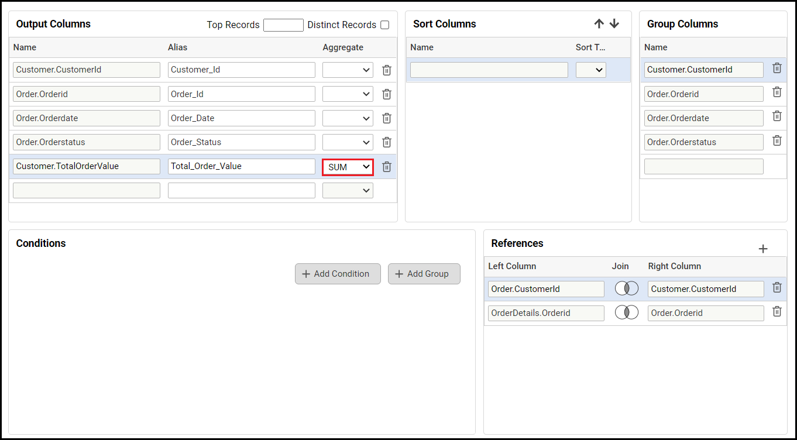
Task: Open the SUM aggregate dropdown
Action: click(348, 167)
